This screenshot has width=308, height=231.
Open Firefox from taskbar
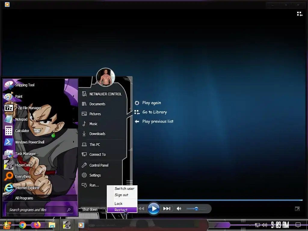click(x=37, y=225)
